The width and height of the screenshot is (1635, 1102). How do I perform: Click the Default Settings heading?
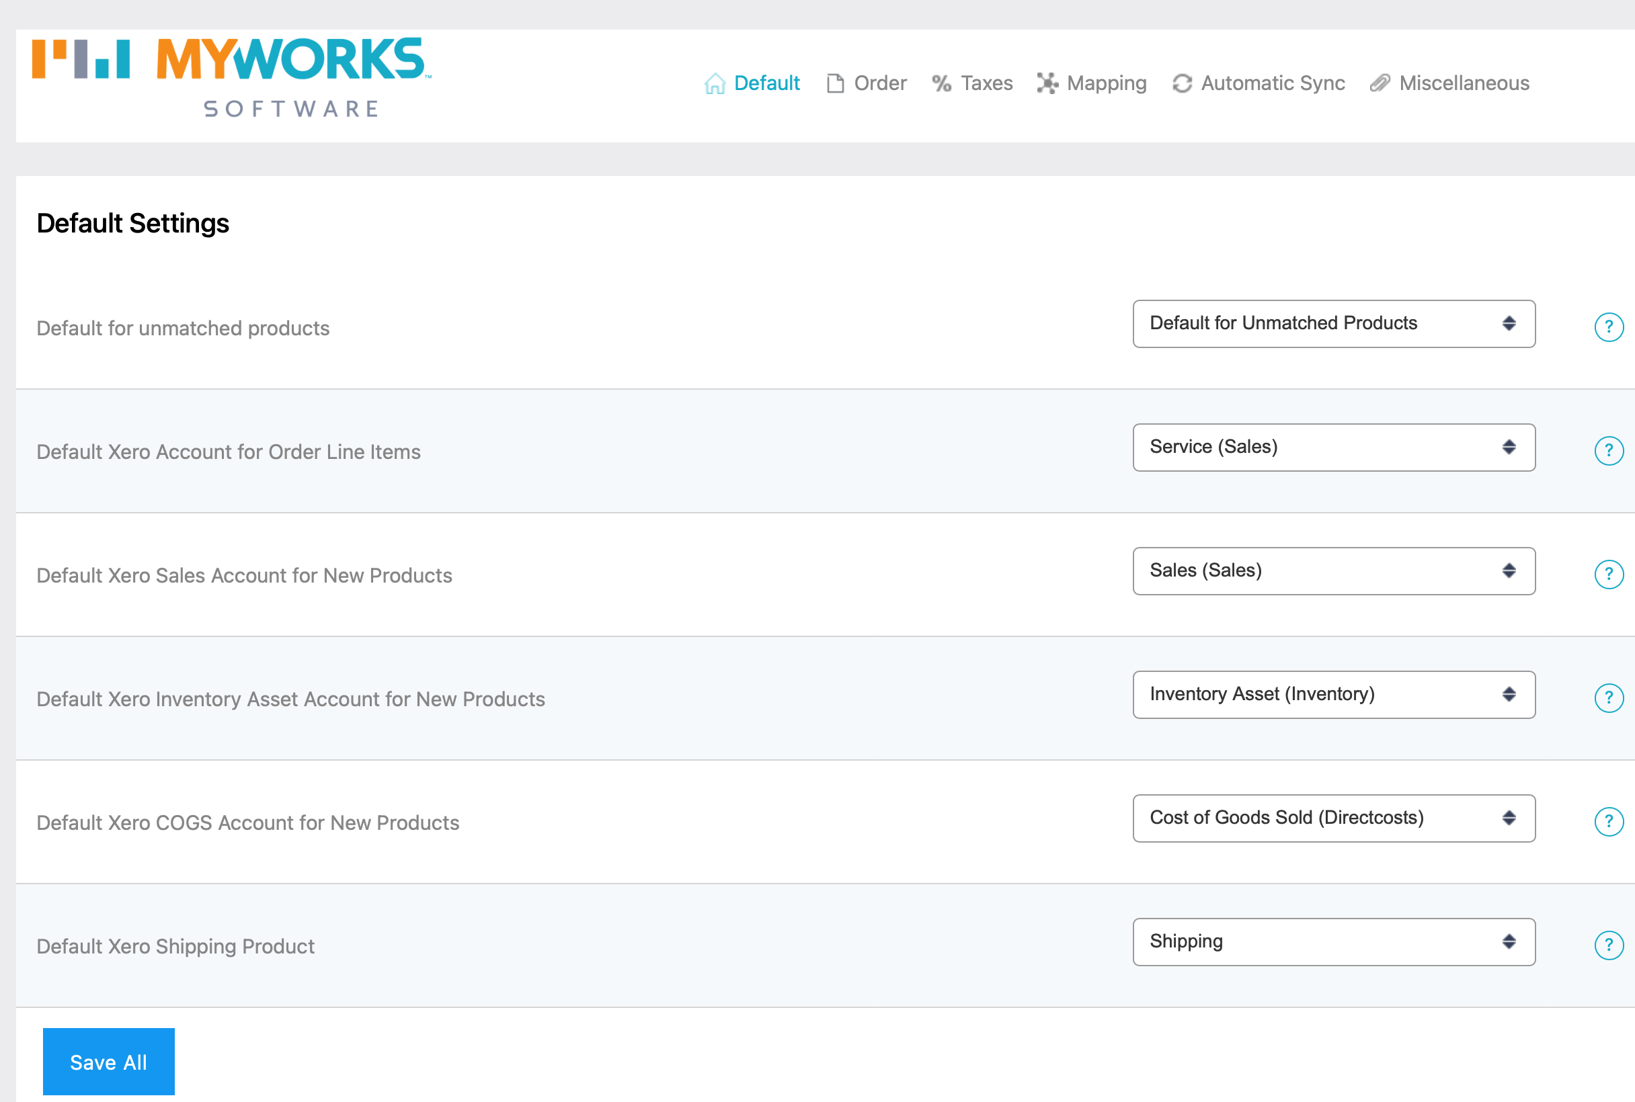click(x=133, y=224)
